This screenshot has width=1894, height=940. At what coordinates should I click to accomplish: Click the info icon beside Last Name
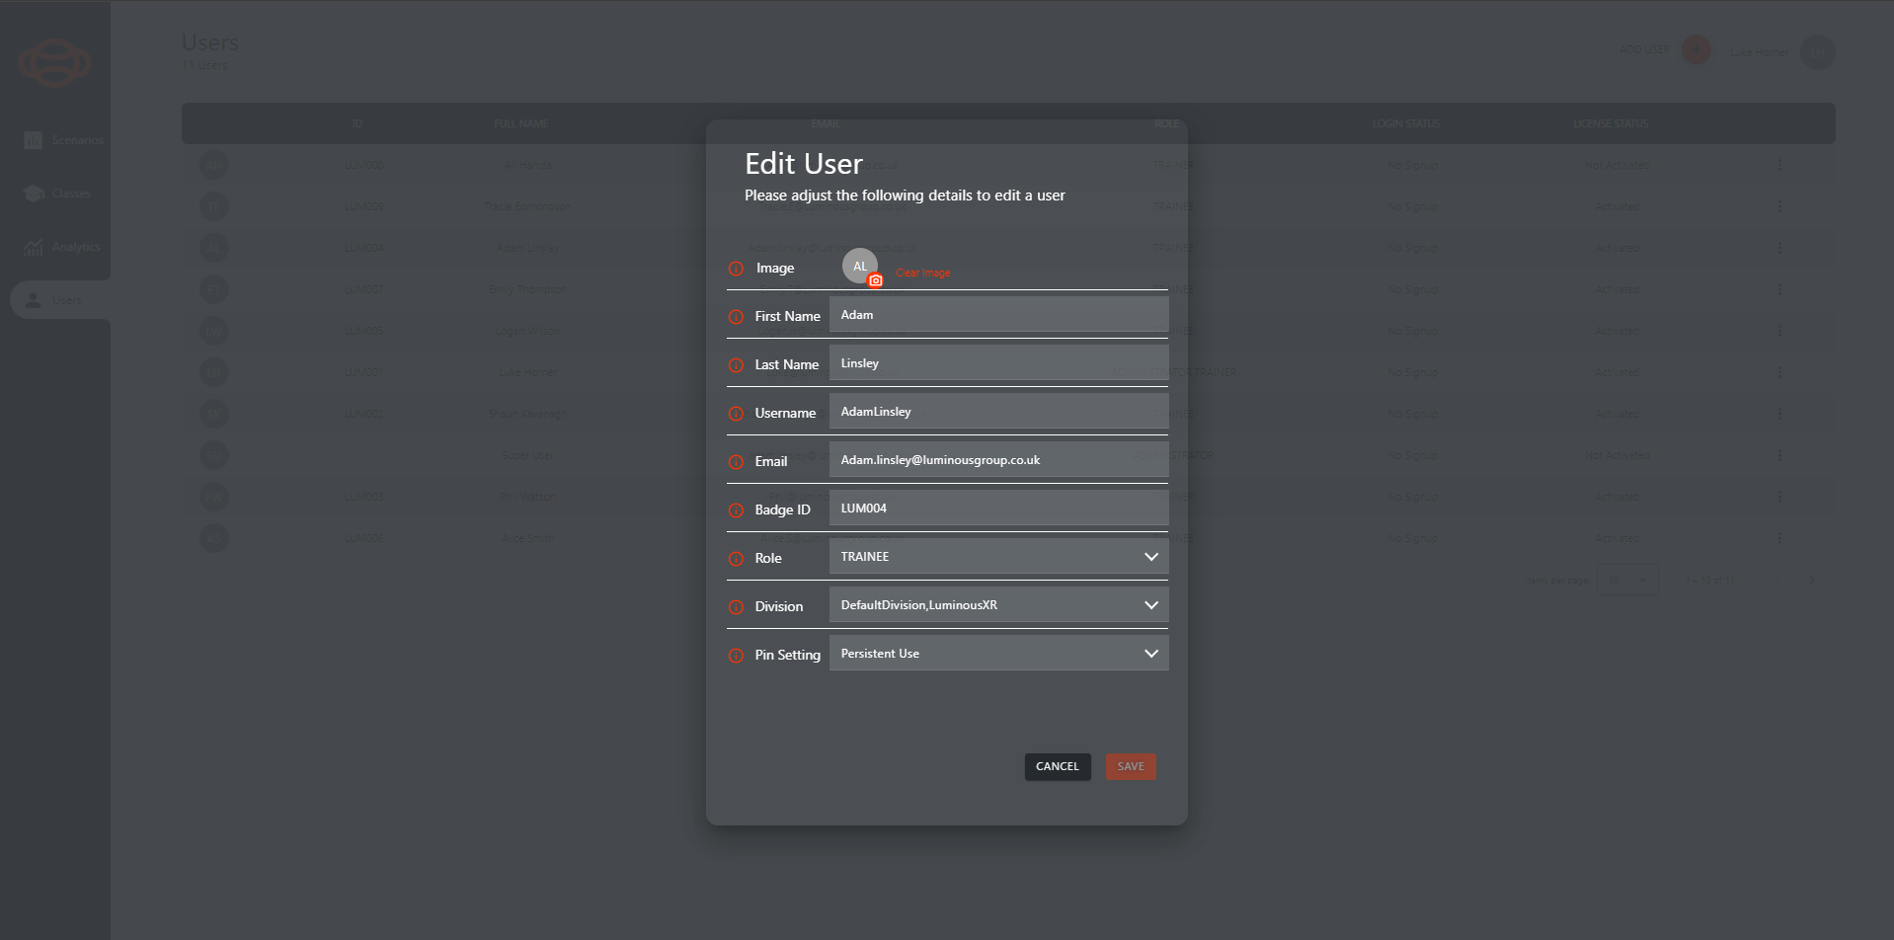pyautogui.click(x=736, y=365)
